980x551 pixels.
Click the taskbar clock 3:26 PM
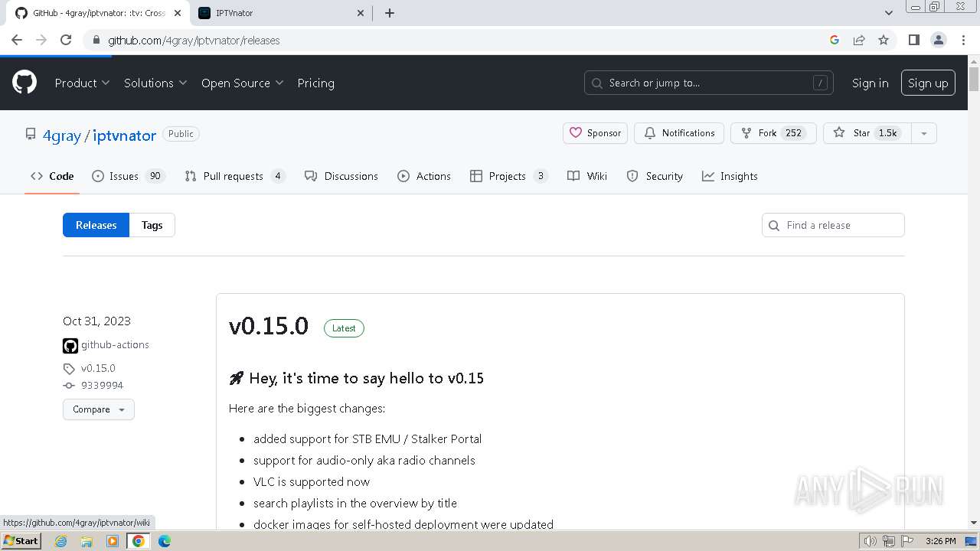pos(940,541)
